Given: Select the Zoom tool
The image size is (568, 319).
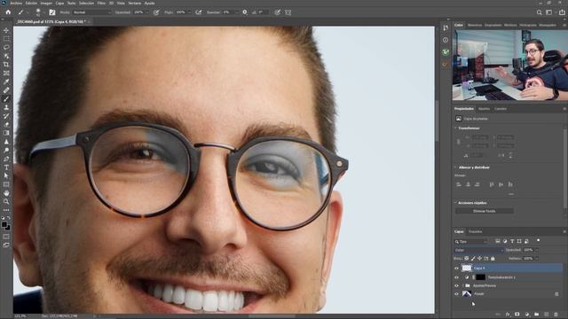Looking at the screenshot, I should tap(6, 201).
